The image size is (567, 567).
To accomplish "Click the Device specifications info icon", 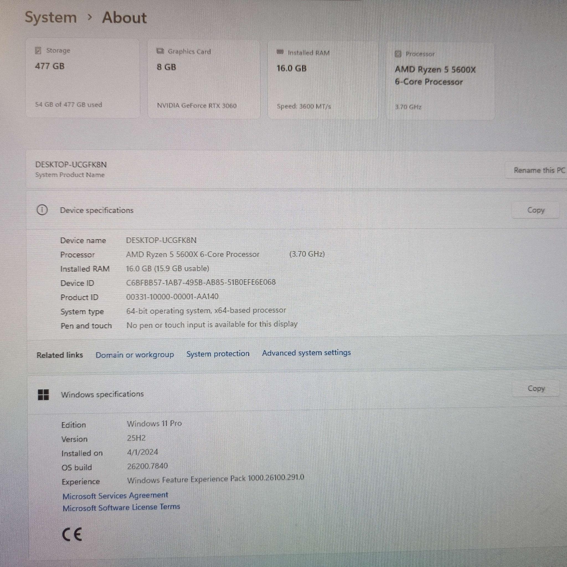I will [x=42, y=210].
